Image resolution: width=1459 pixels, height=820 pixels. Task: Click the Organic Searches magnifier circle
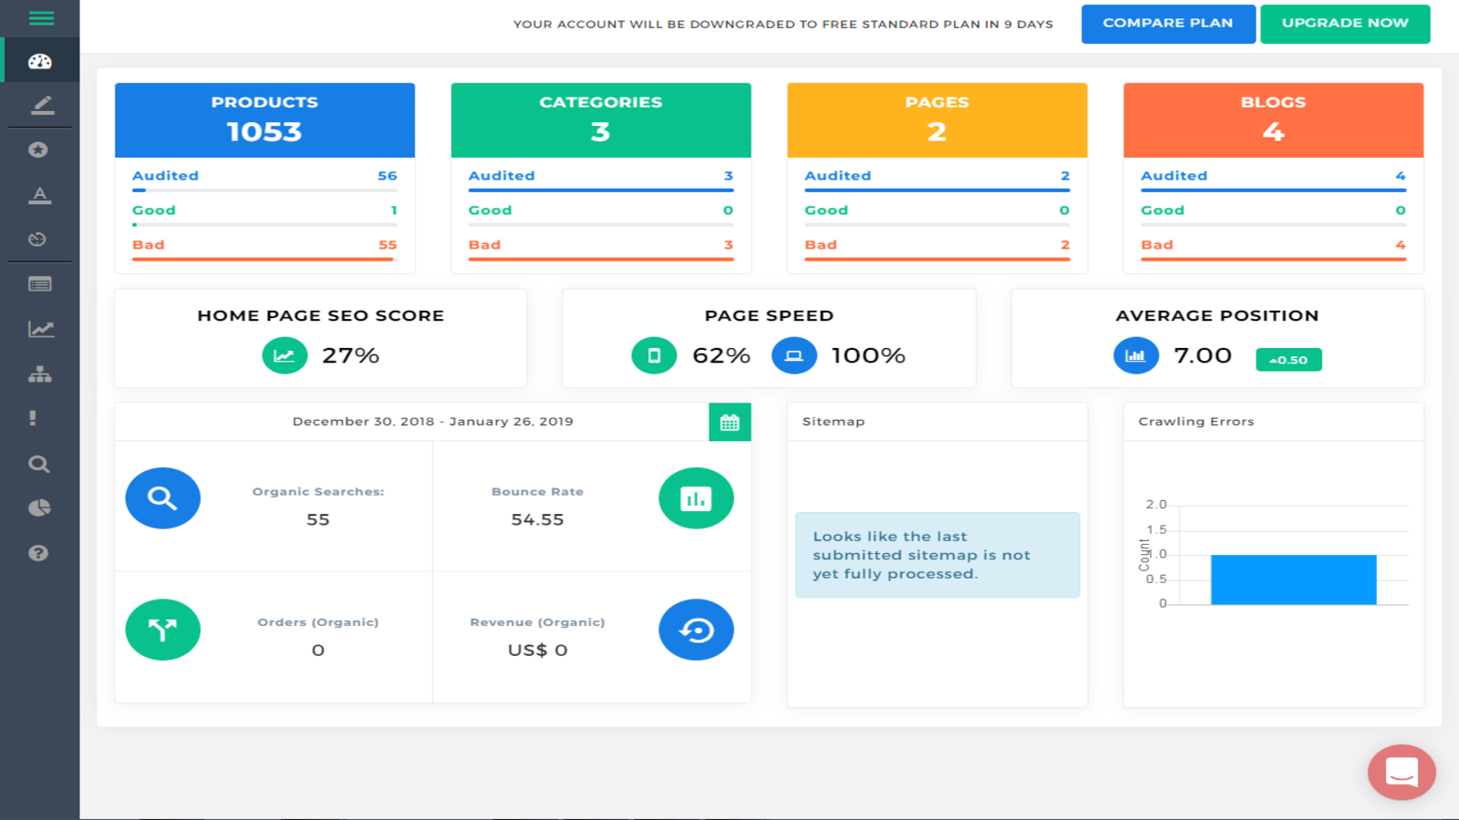tap(162, 498)
